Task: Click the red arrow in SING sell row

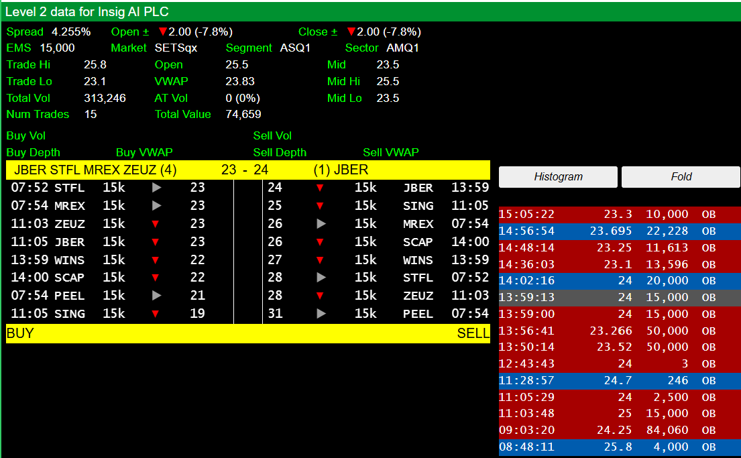Action: coord(320,206)
